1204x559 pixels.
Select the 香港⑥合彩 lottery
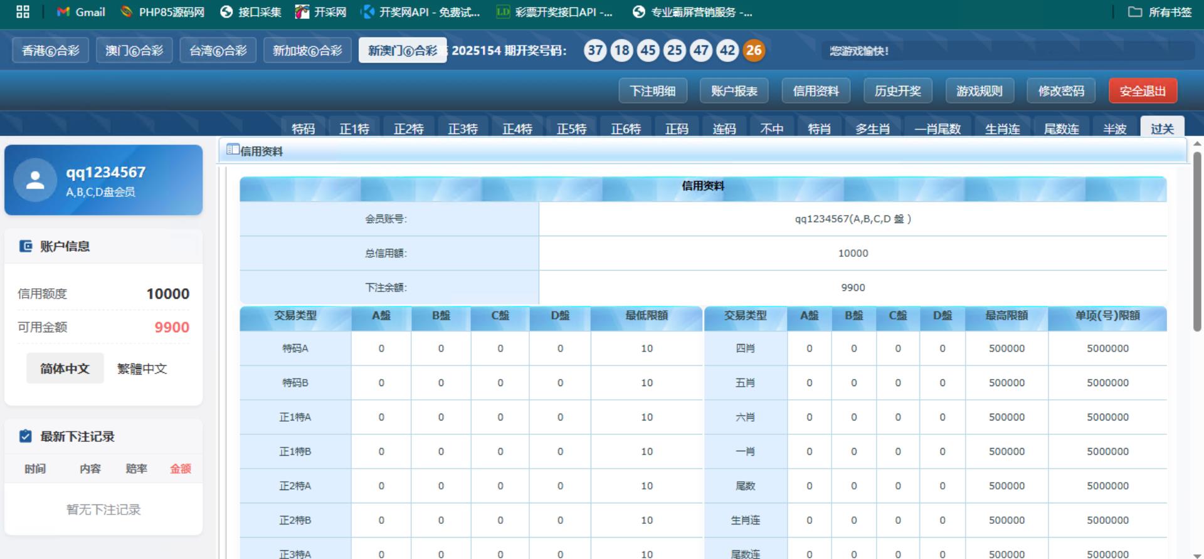click(x=51, y=50)
